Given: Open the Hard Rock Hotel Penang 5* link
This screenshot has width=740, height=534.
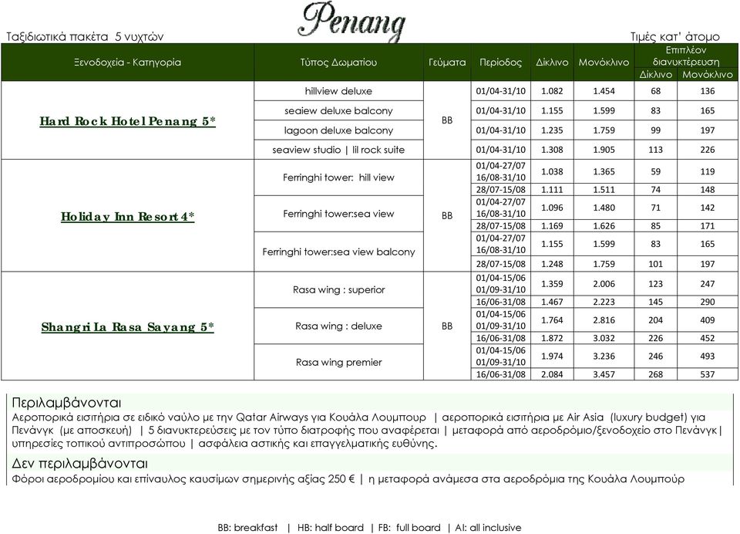Looking at the screenshot, I should [127, 121].
